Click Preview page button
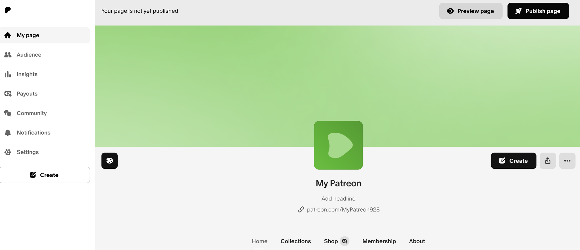Image resolution: width=580 pixels, height=250 pixels. [471, 11]
